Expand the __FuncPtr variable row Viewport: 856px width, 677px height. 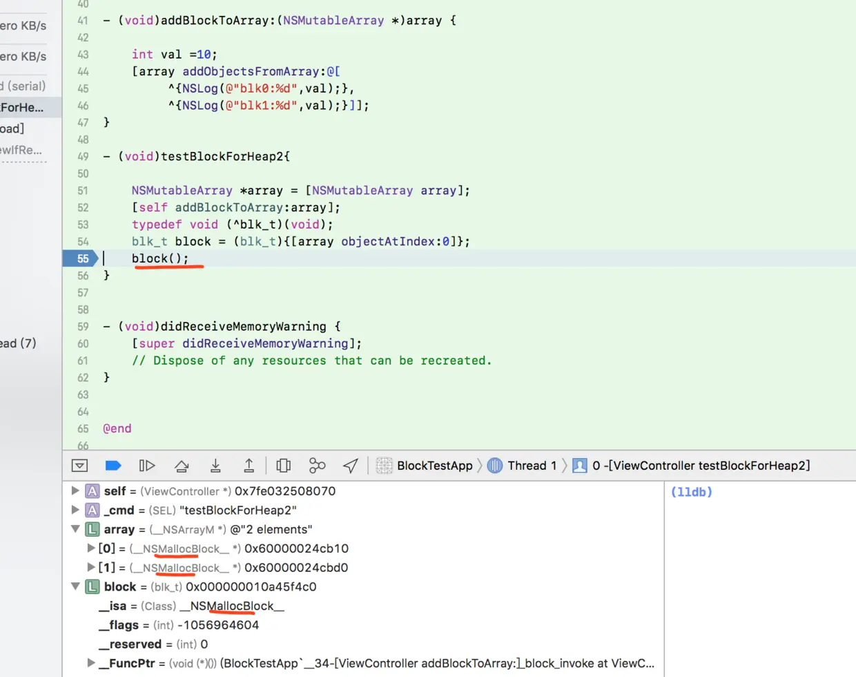point(90,663)
